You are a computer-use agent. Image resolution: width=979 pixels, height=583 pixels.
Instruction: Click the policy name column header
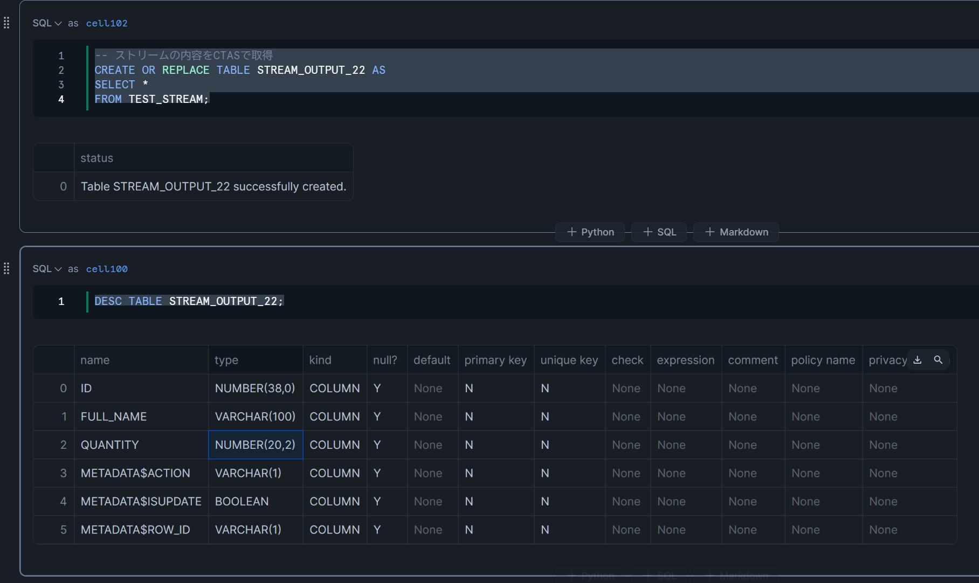tap(823, 360)
